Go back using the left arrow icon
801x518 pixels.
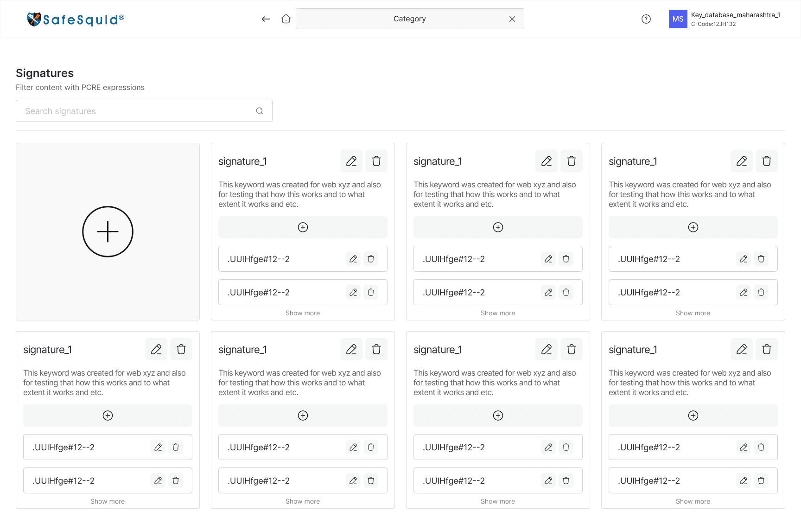(x=266, y=19)
